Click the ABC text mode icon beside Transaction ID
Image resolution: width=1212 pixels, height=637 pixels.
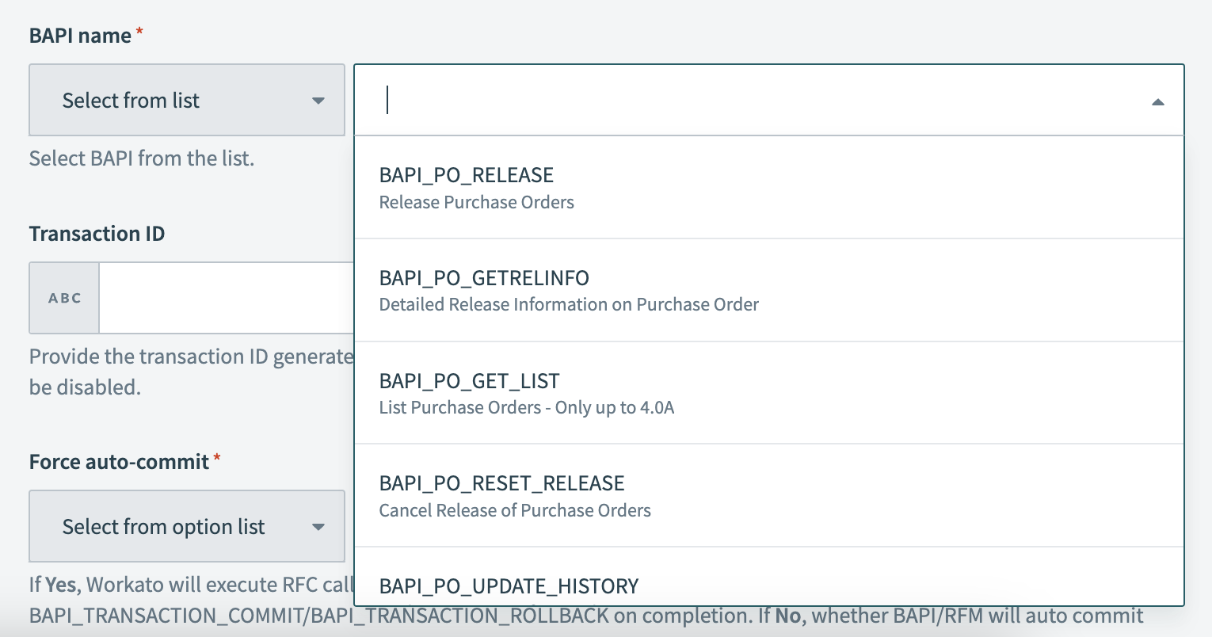pos(63,298)
